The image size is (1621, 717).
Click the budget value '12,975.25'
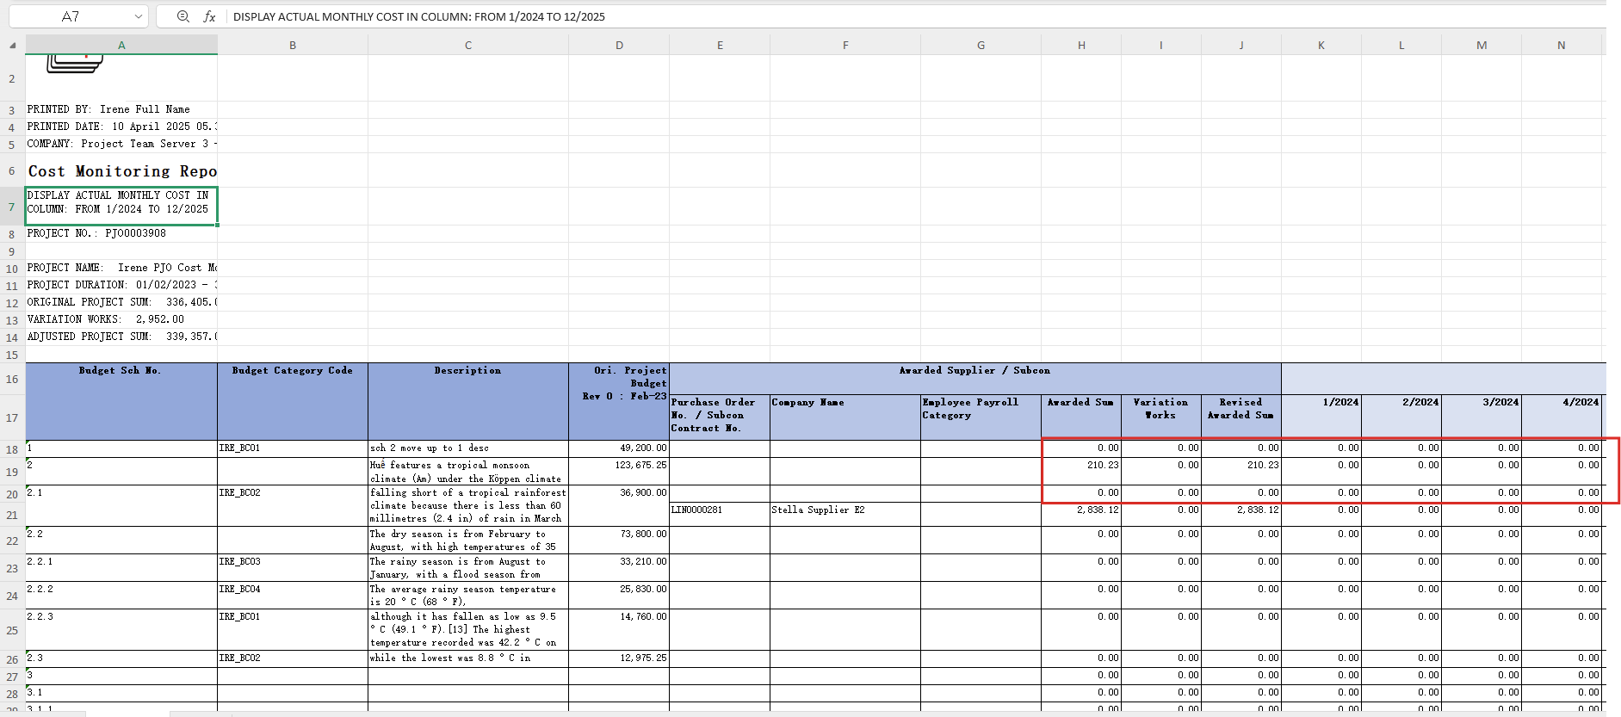(x=619, y=658)
